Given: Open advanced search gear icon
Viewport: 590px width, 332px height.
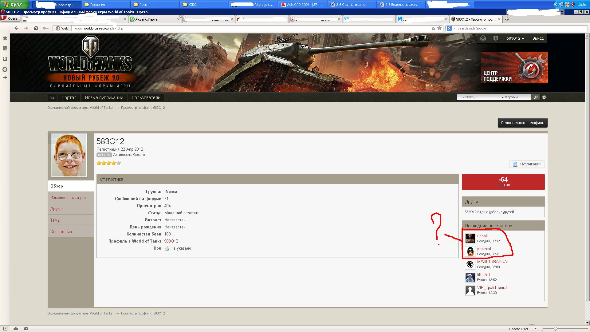Looking at the screenshot, I should point(544,97).
